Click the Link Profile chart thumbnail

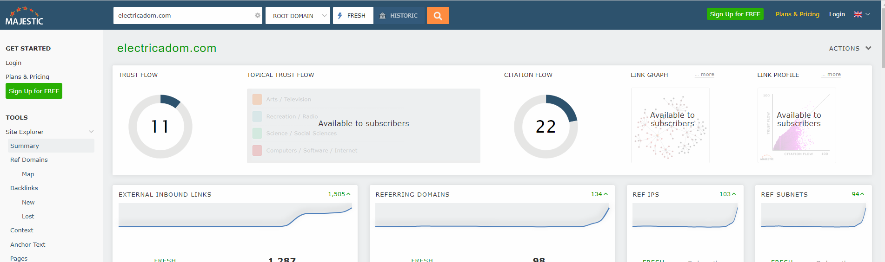click(797, 125)
